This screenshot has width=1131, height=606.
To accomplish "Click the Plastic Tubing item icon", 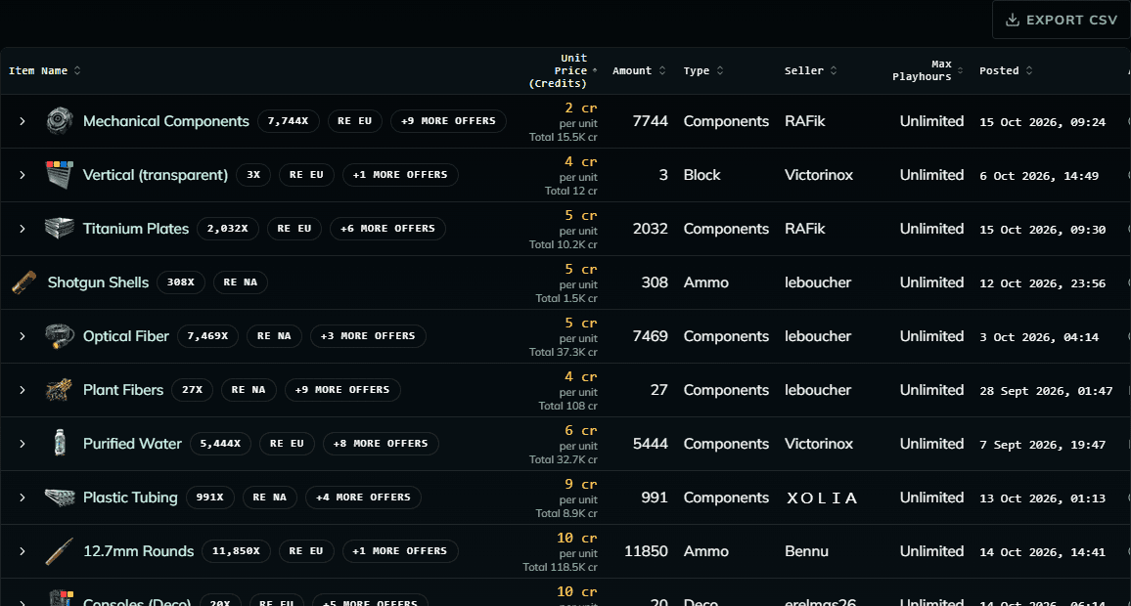I will 59,498.
